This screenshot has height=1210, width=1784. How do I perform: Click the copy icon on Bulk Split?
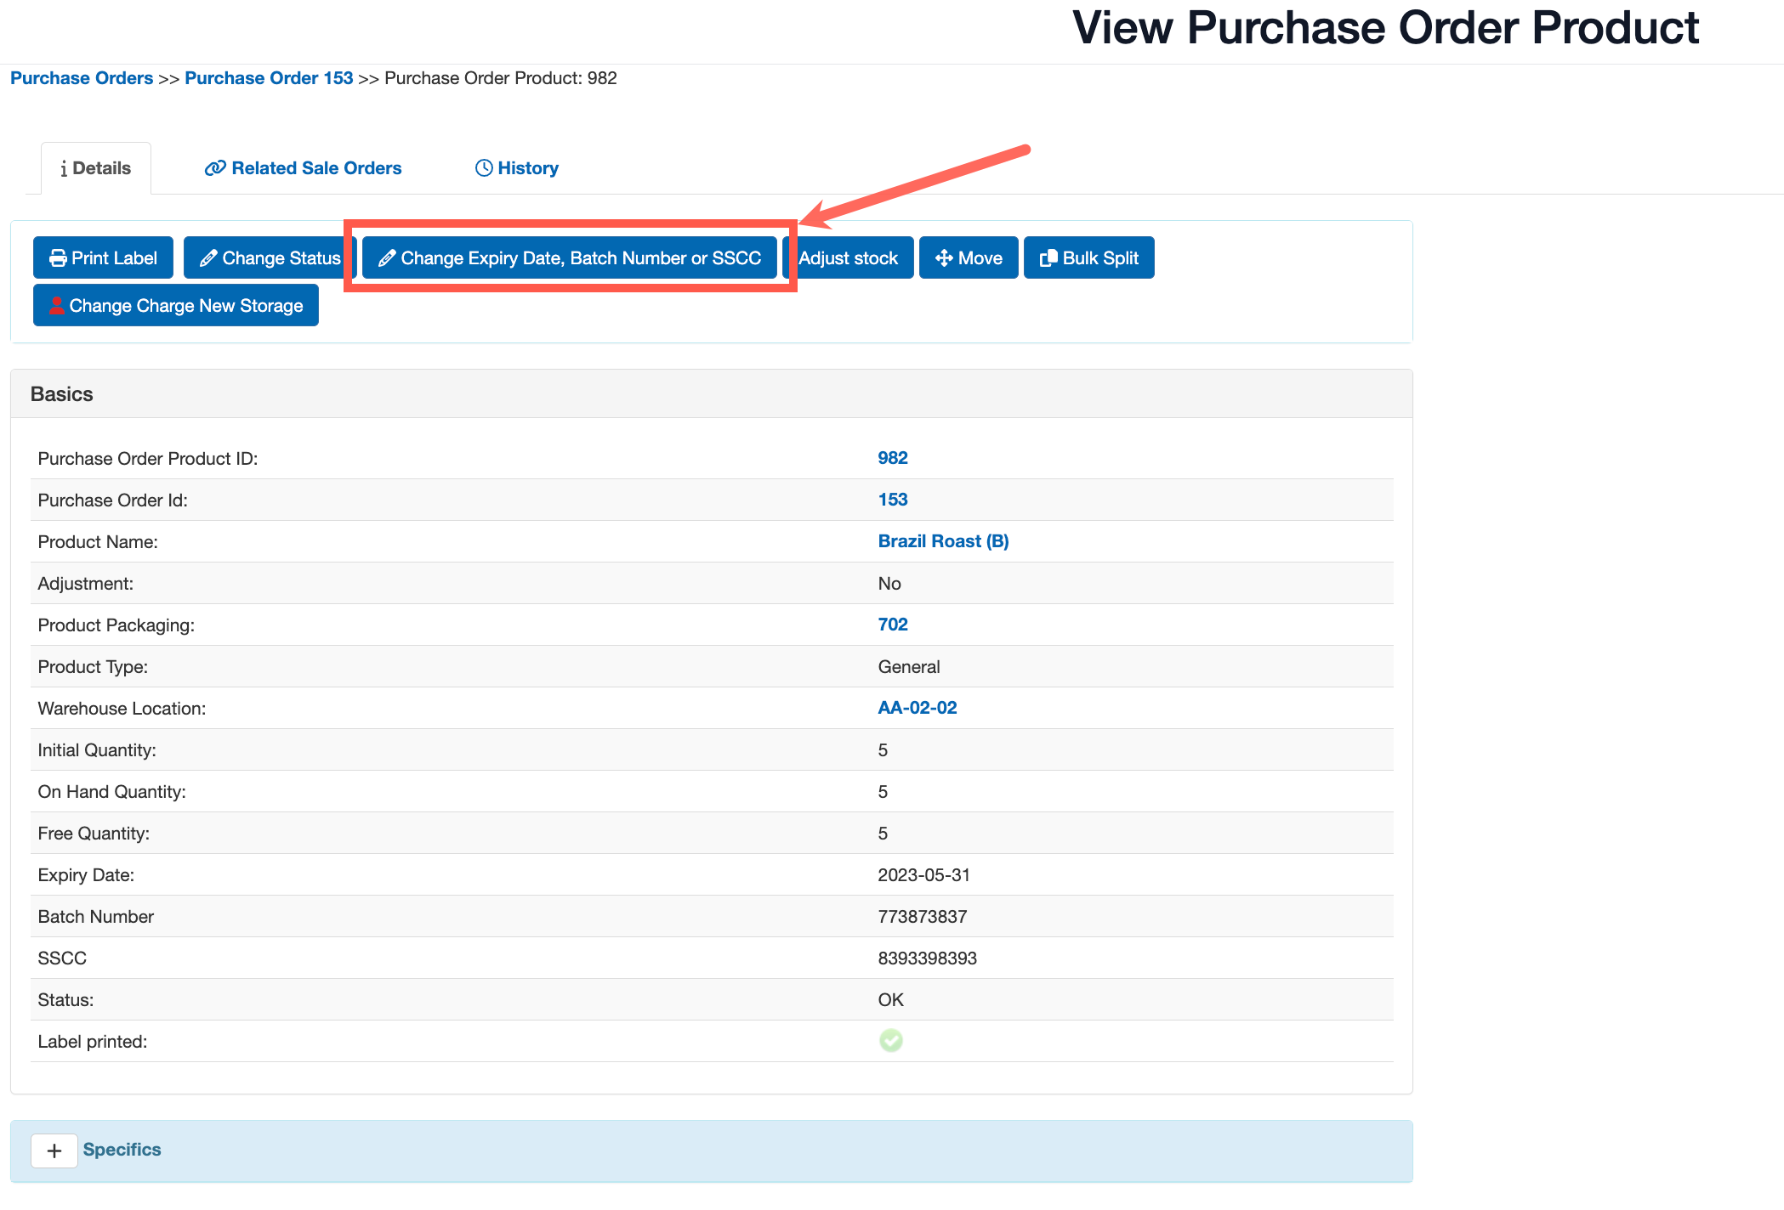[x=1048, y=257]
